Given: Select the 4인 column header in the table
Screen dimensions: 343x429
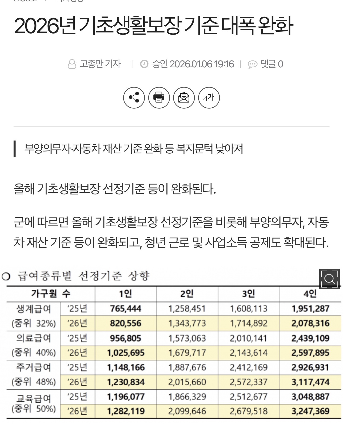Looking at the screenshot, I should pos(310,294).
